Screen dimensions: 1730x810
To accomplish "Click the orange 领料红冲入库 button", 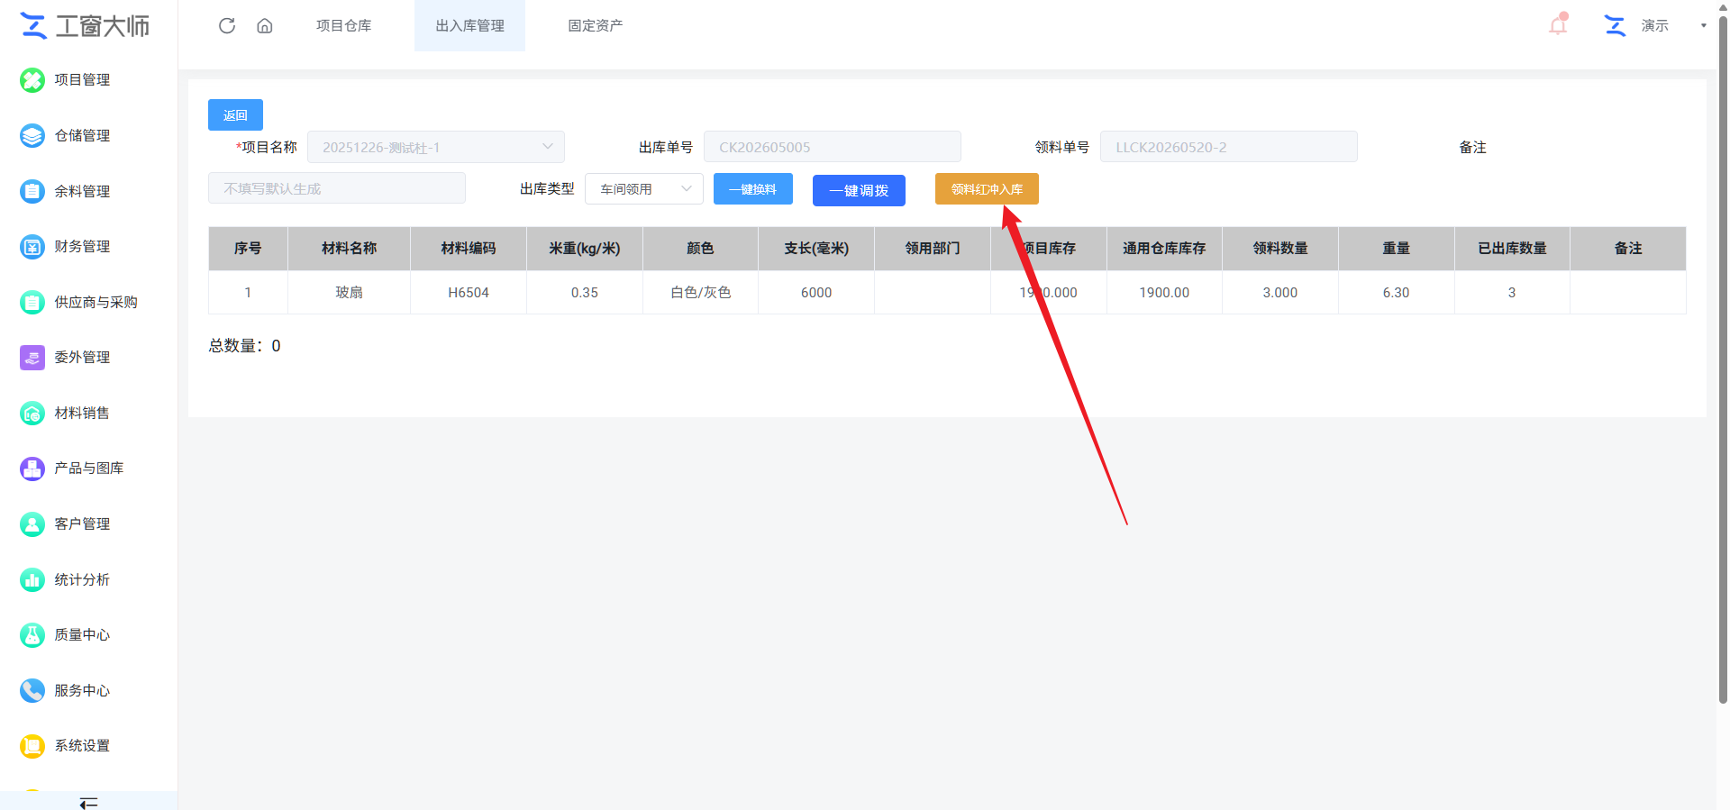I will pyautogui.click(x=987, y=189).
